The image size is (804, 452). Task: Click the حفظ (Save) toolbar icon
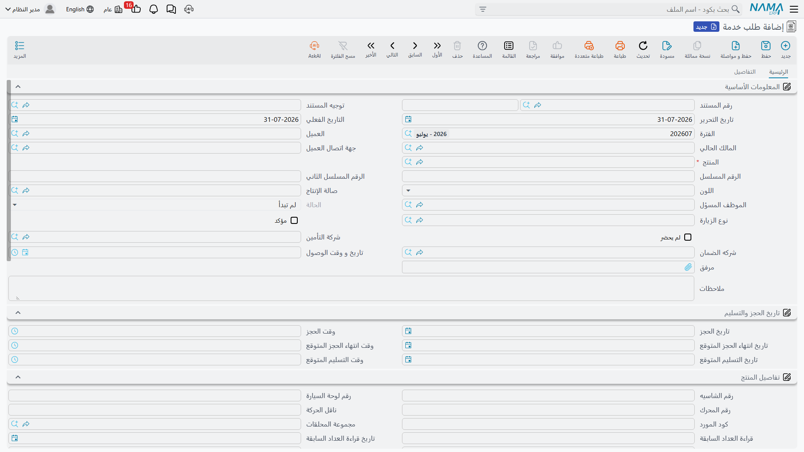click(x=766, y=46)
